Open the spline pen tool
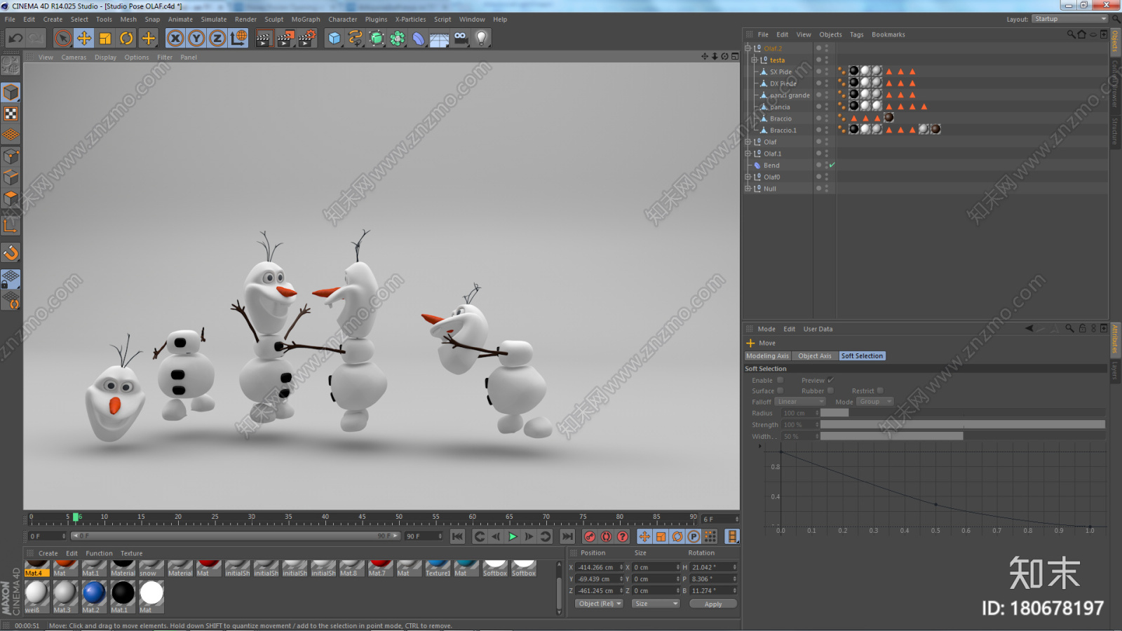The image size is (1122, 631). click(x=356, y=38)
